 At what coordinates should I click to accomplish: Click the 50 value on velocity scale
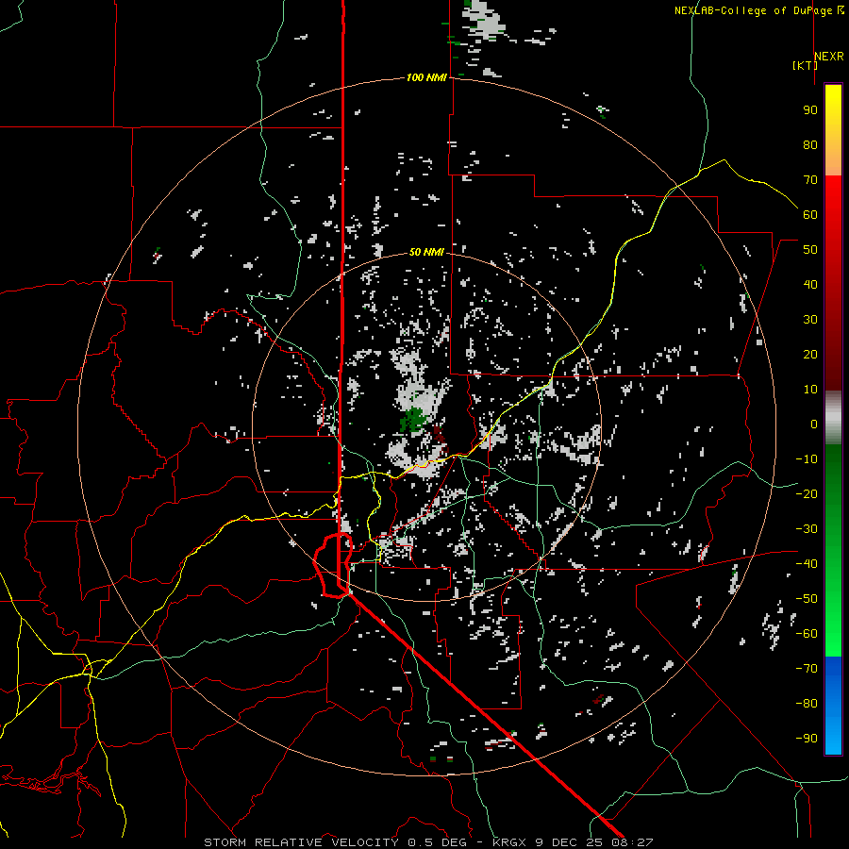pos(810,250)
